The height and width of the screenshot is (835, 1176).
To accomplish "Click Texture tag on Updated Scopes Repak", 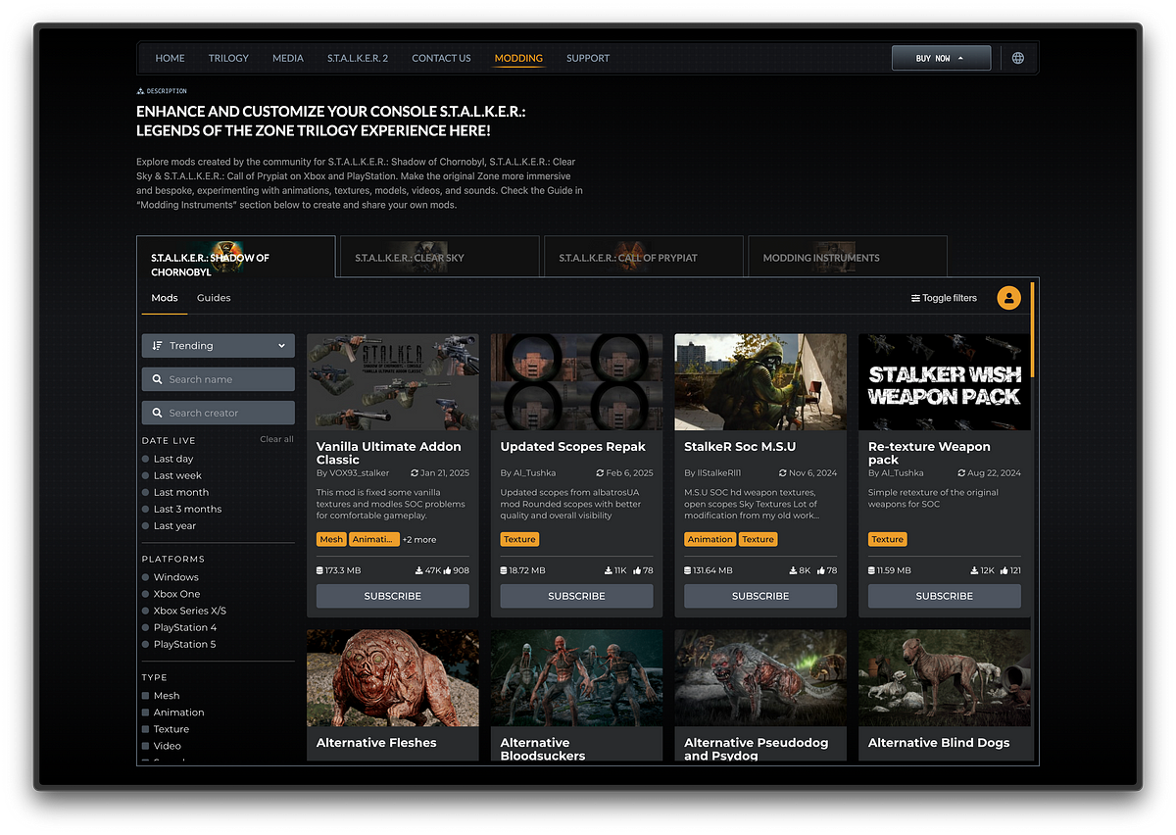I will click(519, 539).
